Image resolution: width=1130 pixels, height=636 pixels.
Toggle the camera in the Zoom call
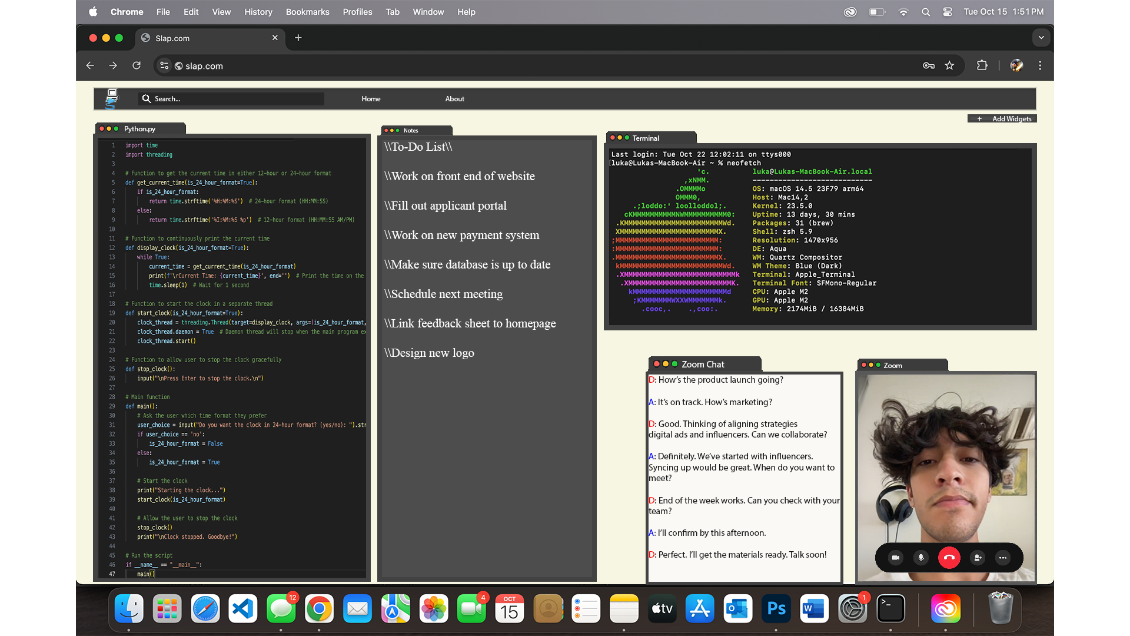(x=895, y=558)
